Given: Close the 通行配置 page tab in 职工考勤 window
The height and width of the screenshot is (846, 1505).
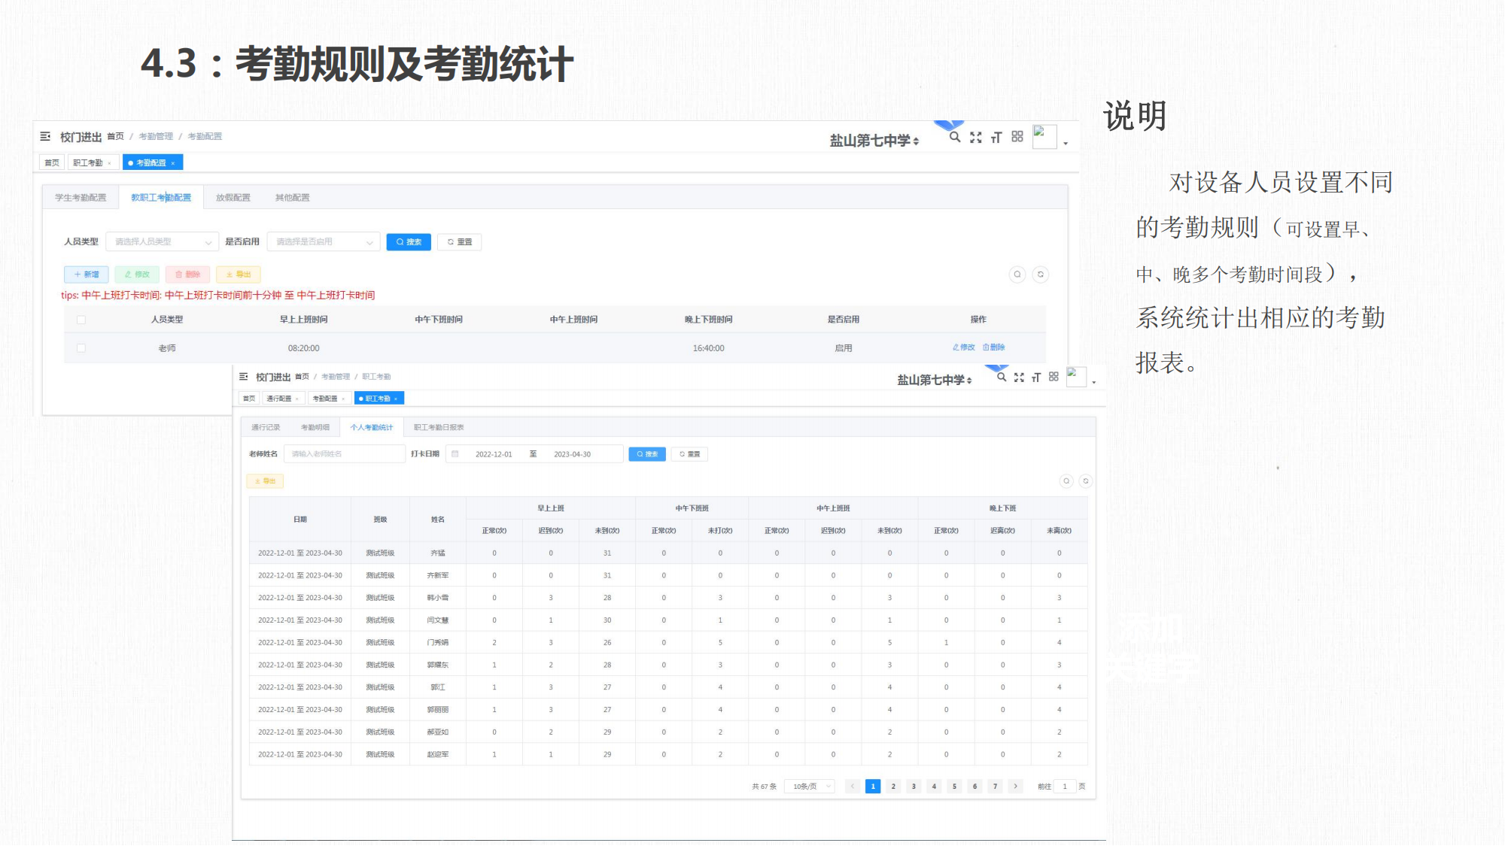Looking at the screenshot, I should click(297, 399).
